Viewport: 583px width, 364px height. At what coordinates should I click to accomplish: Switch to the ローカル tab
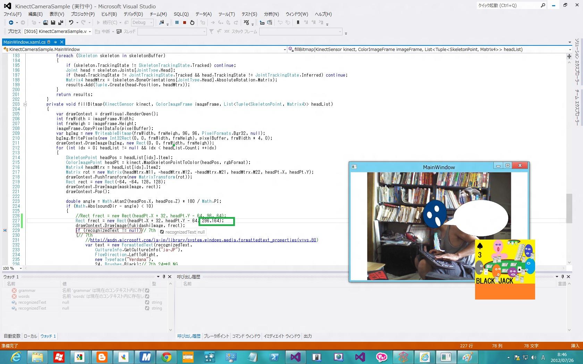click(31, 336)
